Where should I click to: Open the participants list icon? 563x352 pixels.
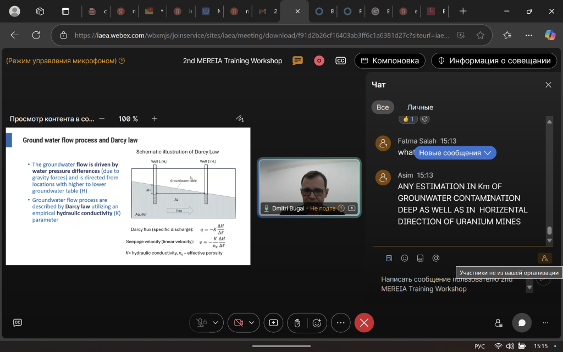click(x=498, y=323)
